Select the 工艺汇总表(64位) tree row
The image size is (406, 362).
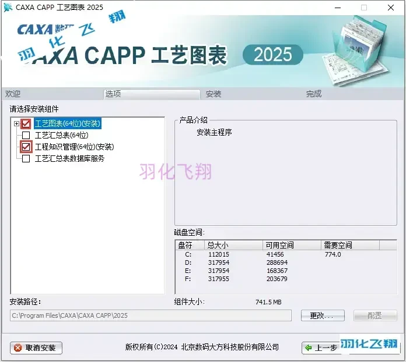(x=62, y=135)
